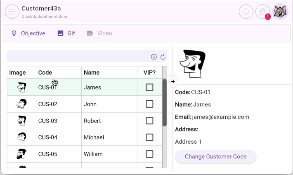Click the refresh icon above the table

(x=163, y=57)
